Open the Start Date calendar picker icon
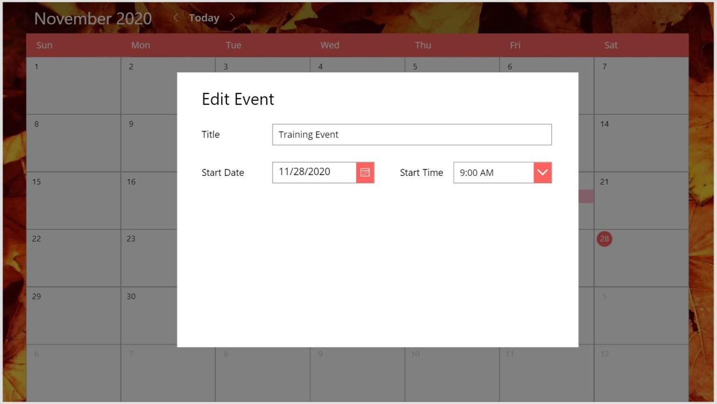The image size is (717, 404). pos(364,172)
